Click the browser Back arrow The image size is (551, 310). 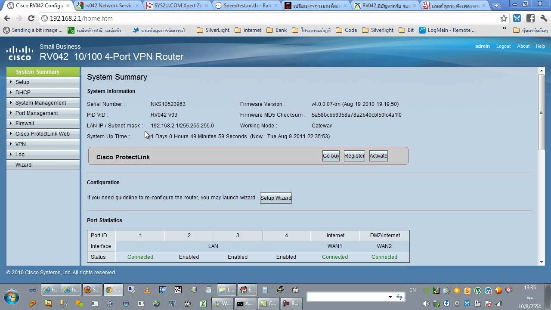[7, 19]
